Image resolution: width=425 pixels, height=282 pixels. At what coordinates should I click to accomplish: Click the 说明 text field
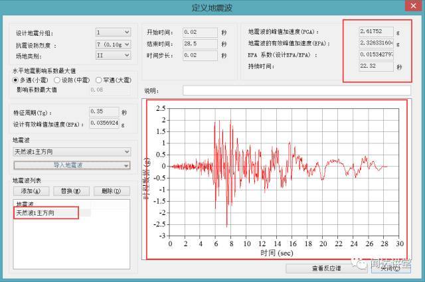pos(297,90)
